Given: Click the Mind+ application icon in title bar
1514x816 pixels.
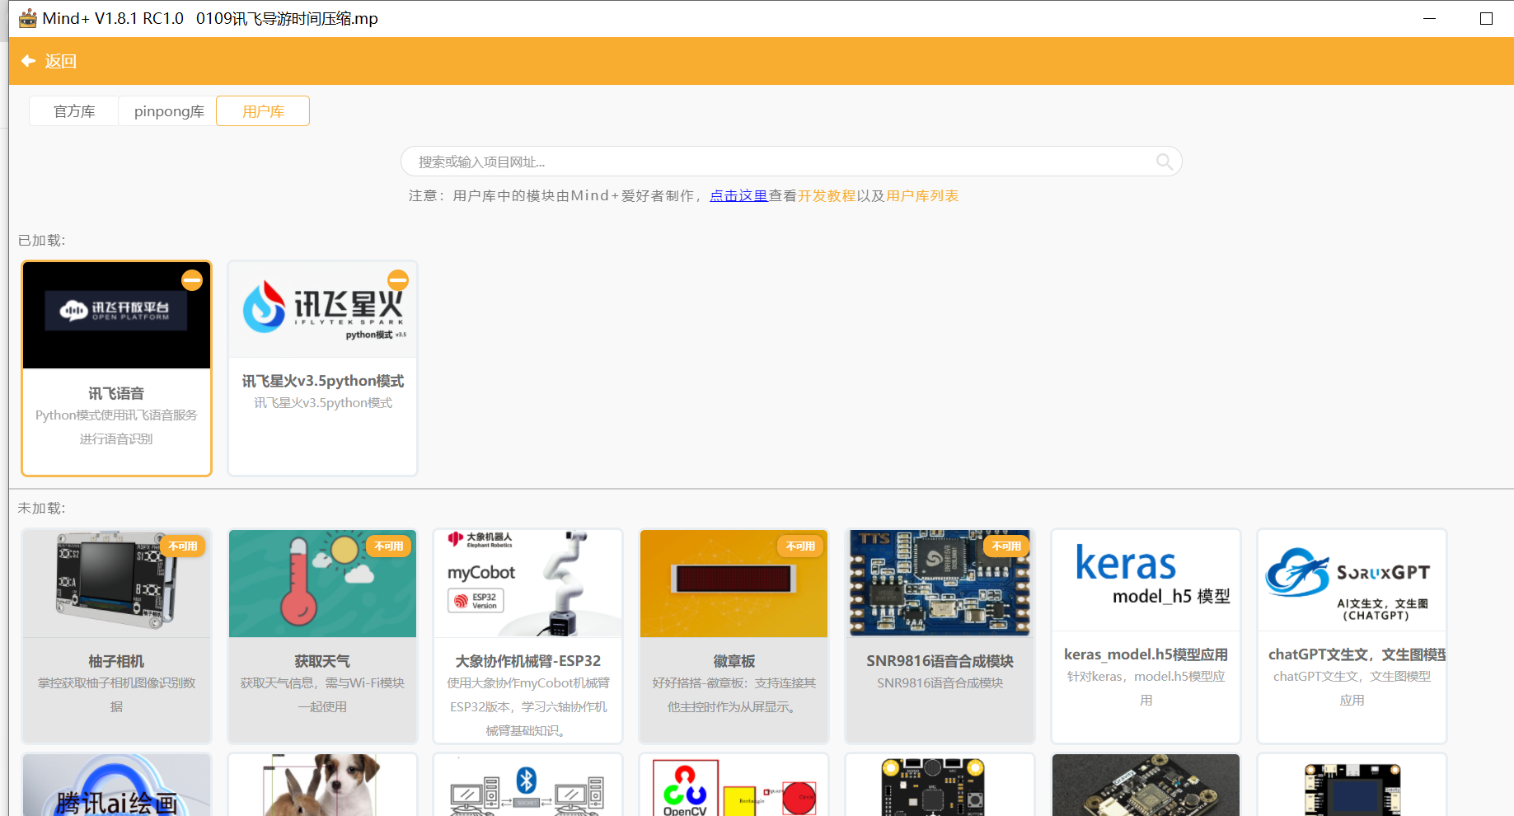Looking at the screenshot, I should [x=28, y=18].
